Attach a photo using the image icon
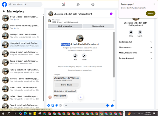Screen dimensions: 158x116 [52, 105]
